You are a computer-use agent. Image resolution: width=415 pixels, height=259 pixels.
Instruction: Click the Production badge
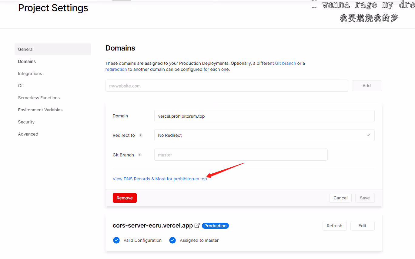215,226
